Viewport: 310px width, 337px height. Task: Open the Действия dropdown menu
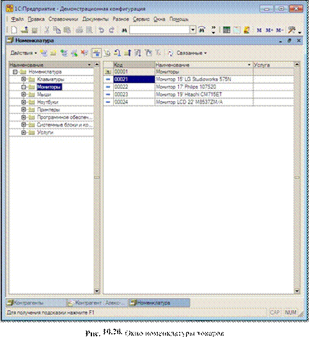tap(24, 53)
